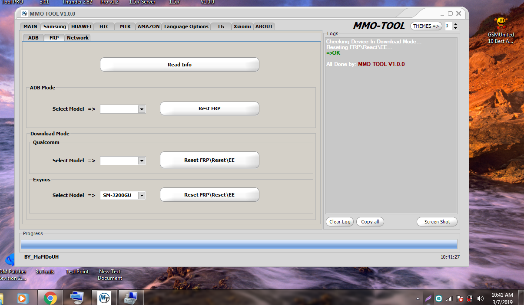Expand the ADB Mode model dropdown
524x305 pixels.
coord(141,109)
